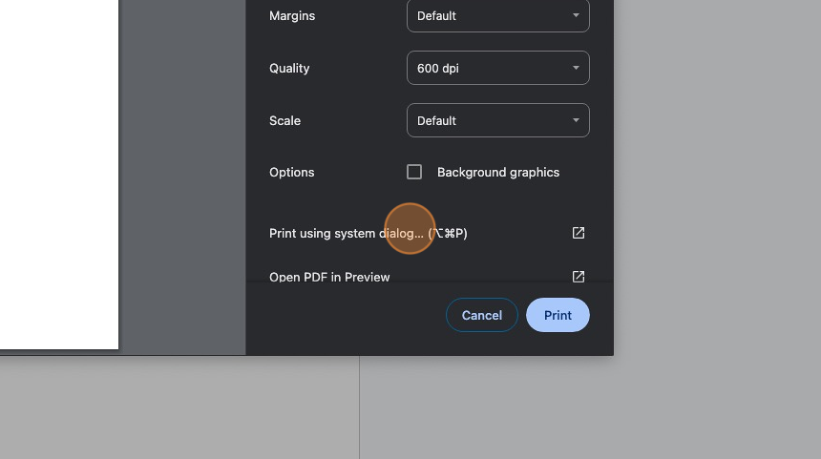Click external-link icon for system dialog
Screen dimensions: 821x459
(x=579, y=233)
